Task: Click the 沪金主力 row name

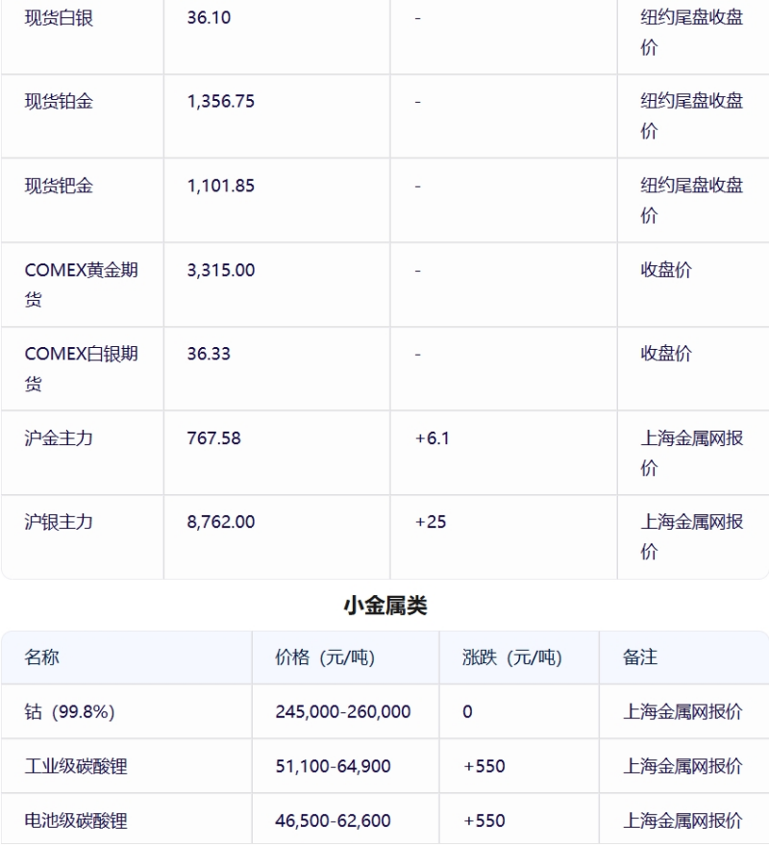Action: (x=59, y=438)
